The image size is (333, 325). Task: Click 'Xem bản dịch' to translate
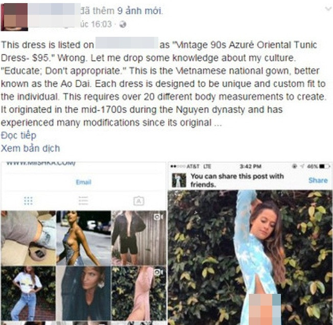tap(30, 148)
